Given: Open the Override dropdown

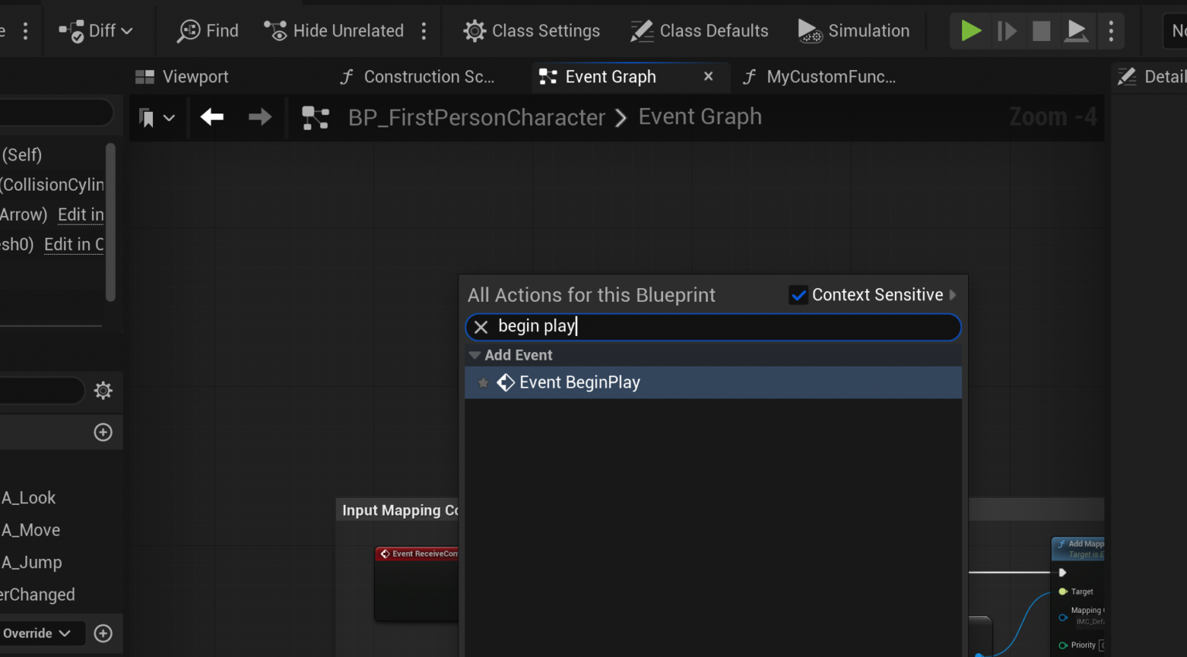Looking at the screenshot, I should tap(43, 633).
